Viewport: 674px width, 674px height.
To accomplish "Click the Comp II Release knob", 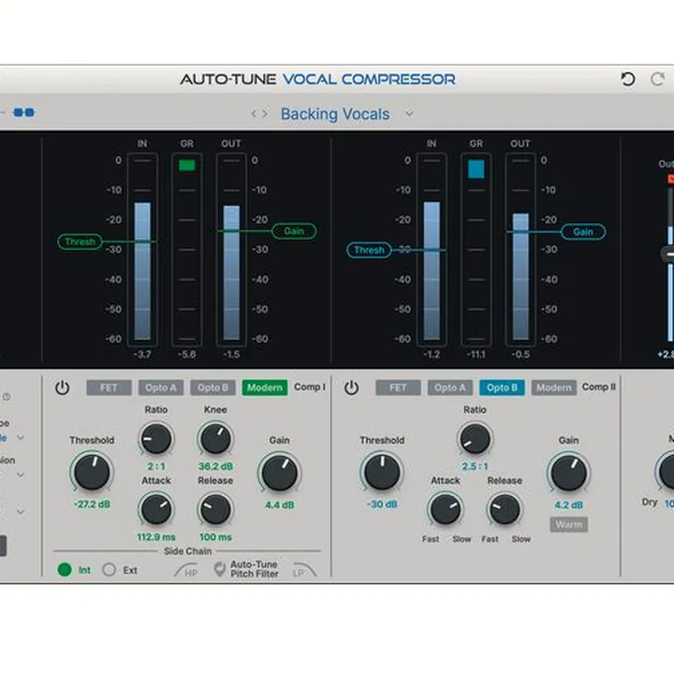I will pos(505,509).
